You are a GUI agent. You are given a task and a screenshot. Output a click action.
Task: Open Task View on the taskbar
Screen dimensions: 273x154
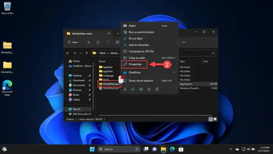pyautogui.click(x=146, y=149)
